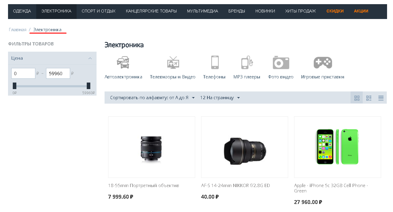
Task: Open the МУЛЬТИМЕДИА menu
Action: [x=203, y=11]
